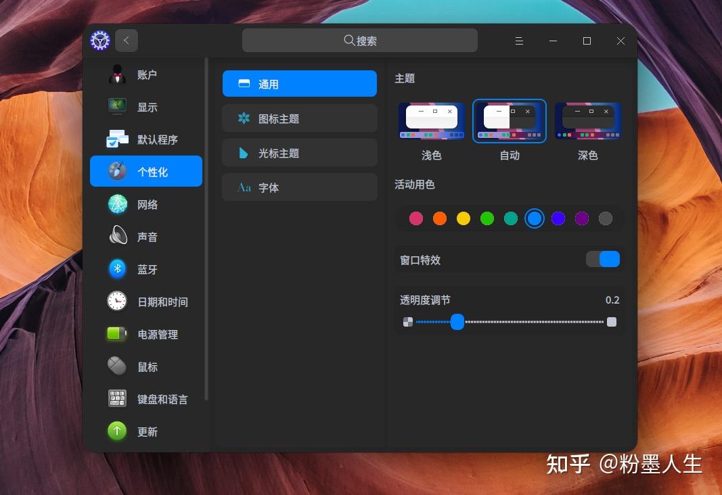Open the 声音 speaker icon

118,235
